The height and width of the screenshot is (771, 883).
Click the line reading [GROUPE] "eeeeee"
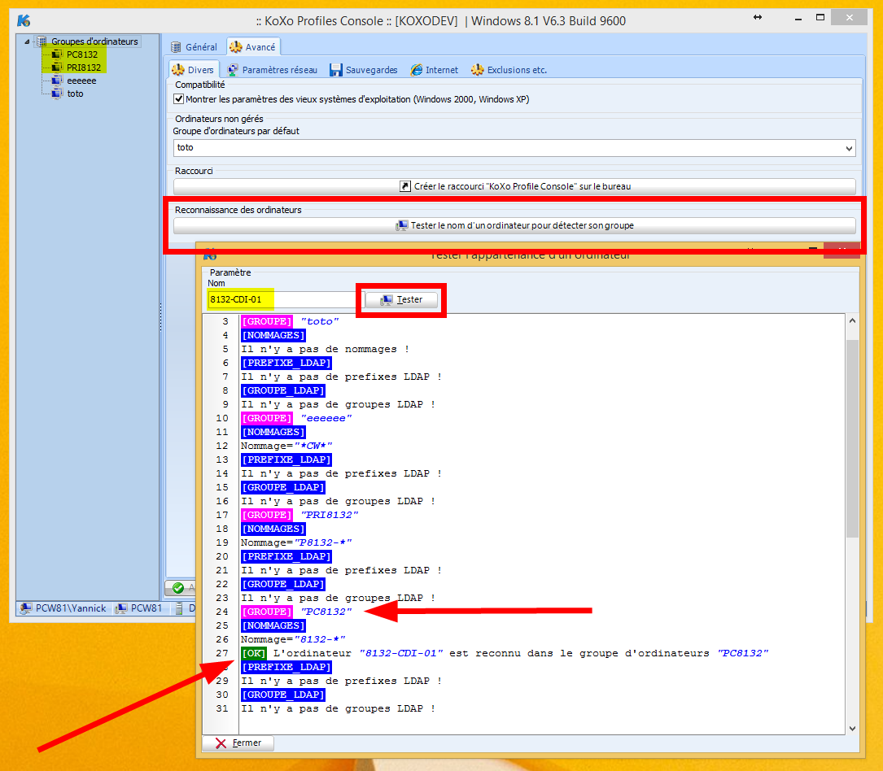click(x=296, y=419)
